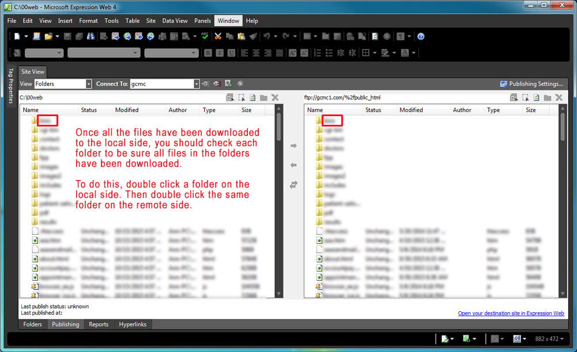Click the Align Left icon
577x352 pixels.
(244, 53)
